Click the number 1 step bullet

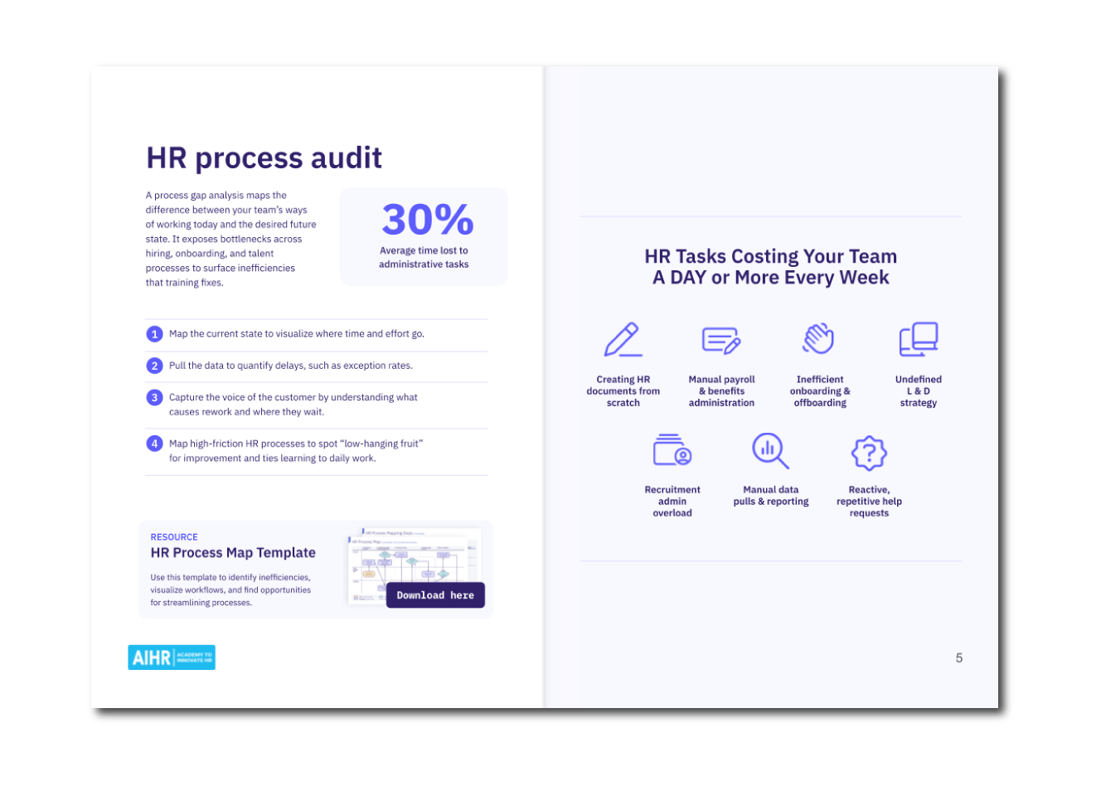tap(154, 334)
